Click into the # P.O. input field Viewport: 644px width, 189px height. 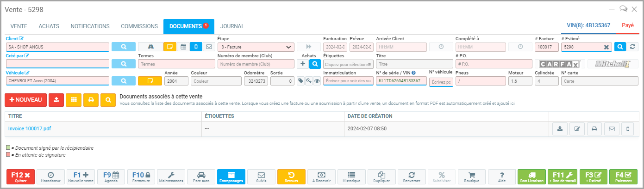pyautogui.click(x=494, y=64)
